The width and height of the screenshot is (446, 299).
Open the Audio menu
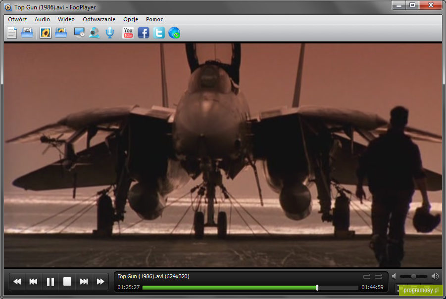tap(42, 19)
